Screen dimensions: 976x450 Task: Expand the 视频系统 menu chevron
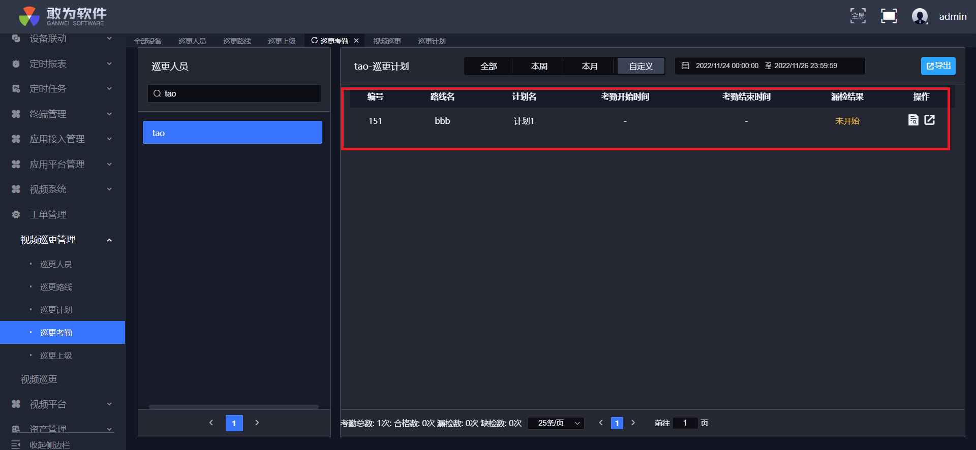(x=109, y=189)
